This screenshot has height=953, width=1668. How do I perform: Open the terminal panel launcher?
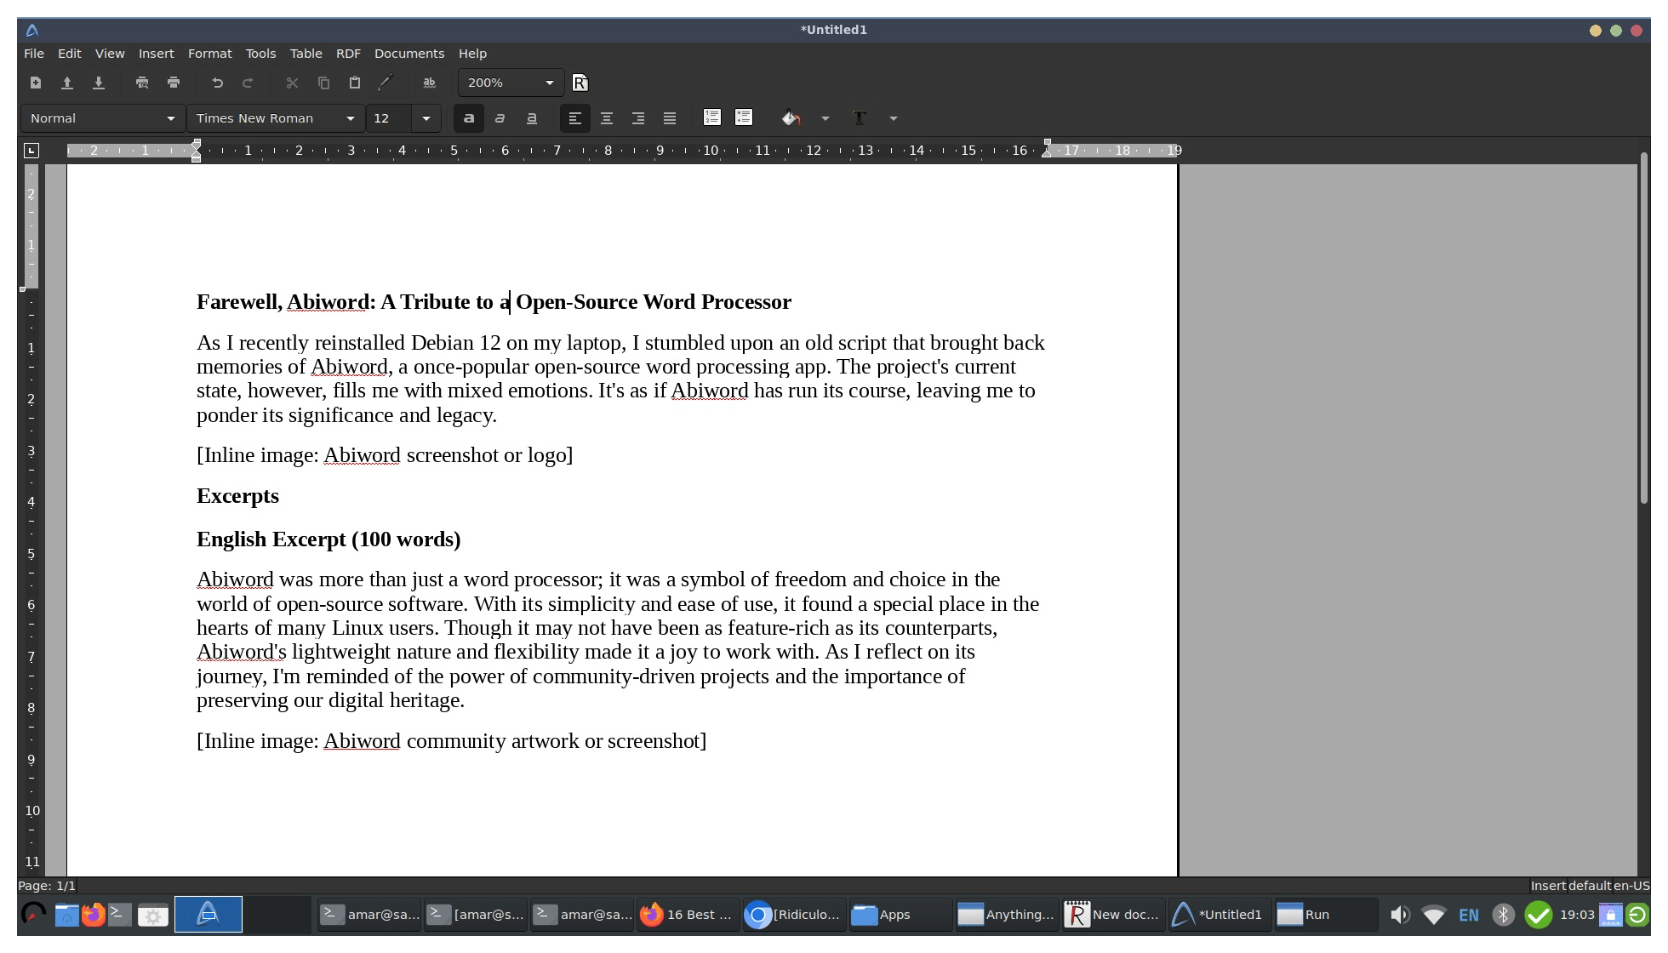click(120, 915)
